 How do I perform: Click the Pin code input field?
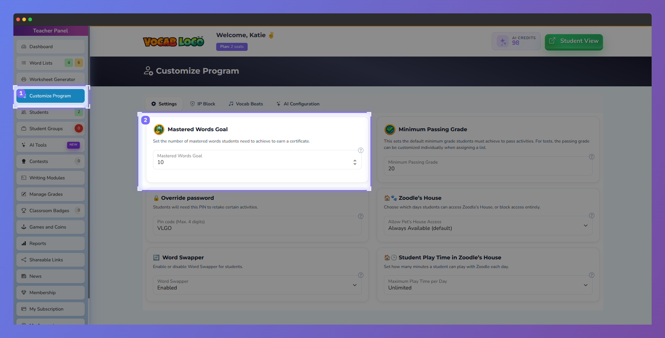pos(257,225)
